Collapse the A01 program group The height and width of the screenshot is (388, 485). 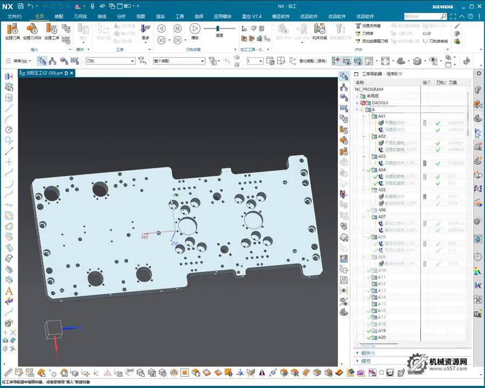[363, 116]
